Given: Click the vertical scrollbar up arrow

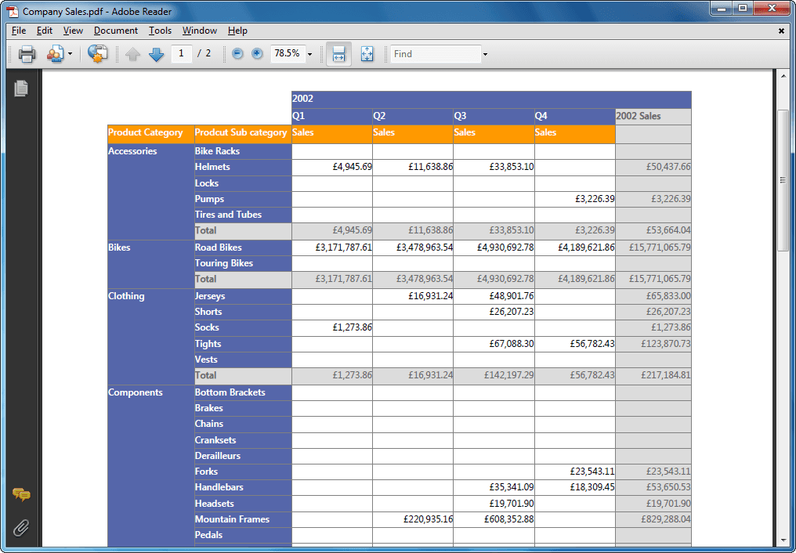Looking at the screenshot, I should pyautogui.click(x=783, y=76).
